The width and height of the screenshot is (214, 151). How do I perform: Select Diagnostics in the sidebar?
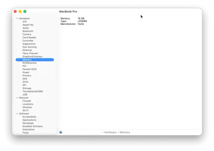[29, 44]
